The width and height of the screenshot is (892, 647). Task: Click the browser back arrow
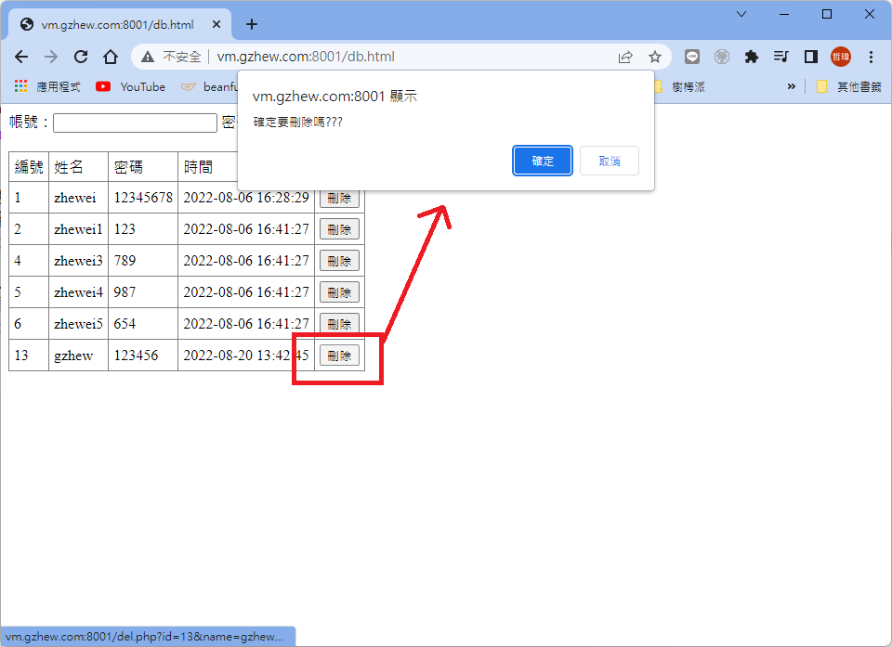coord(21,57)
